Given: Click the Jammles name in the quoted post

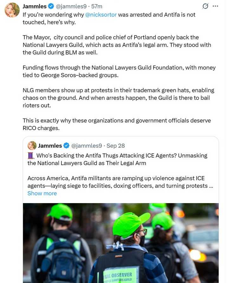Looking at the screenshot, I should pyautogui.click(x=50, y=146).
